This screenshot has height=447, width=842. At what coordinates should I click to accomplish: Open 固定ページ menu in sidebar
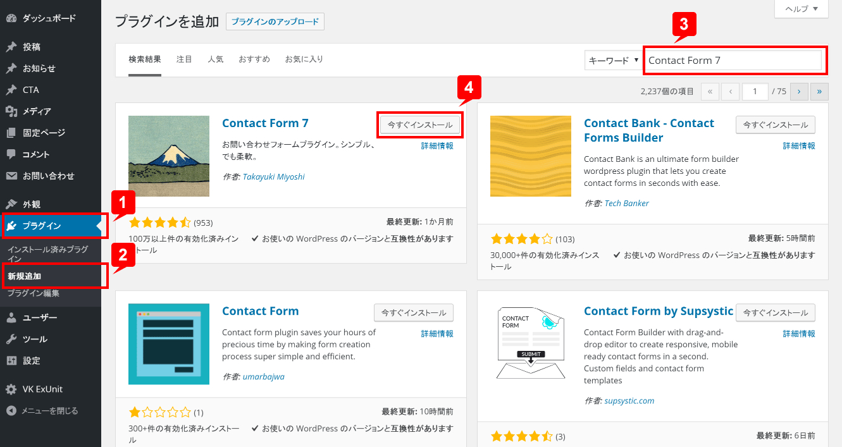(x=51, y=133)
